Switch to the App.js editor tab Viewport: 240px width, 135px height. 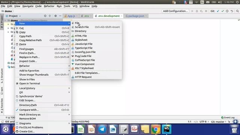[x=71, y=16]
